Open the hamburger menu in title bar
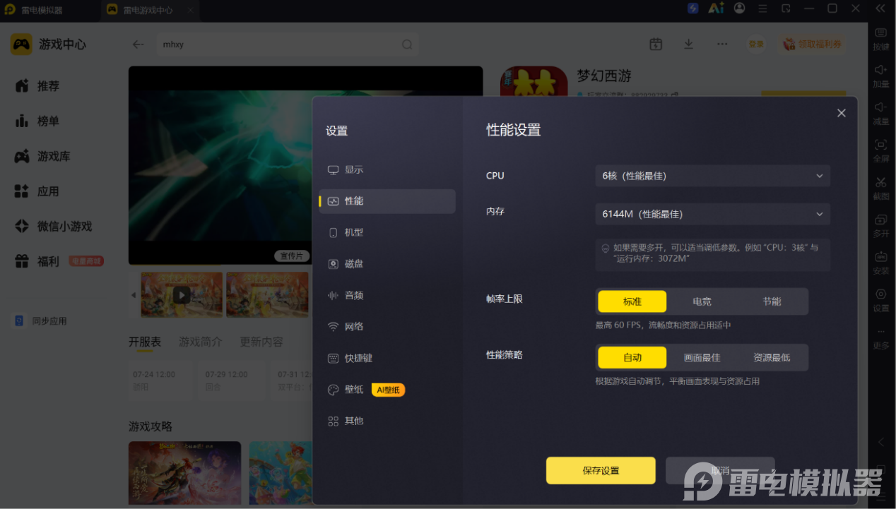Viewport: 896px width, 509px height. pyautogui.click(x=762, y=8)
